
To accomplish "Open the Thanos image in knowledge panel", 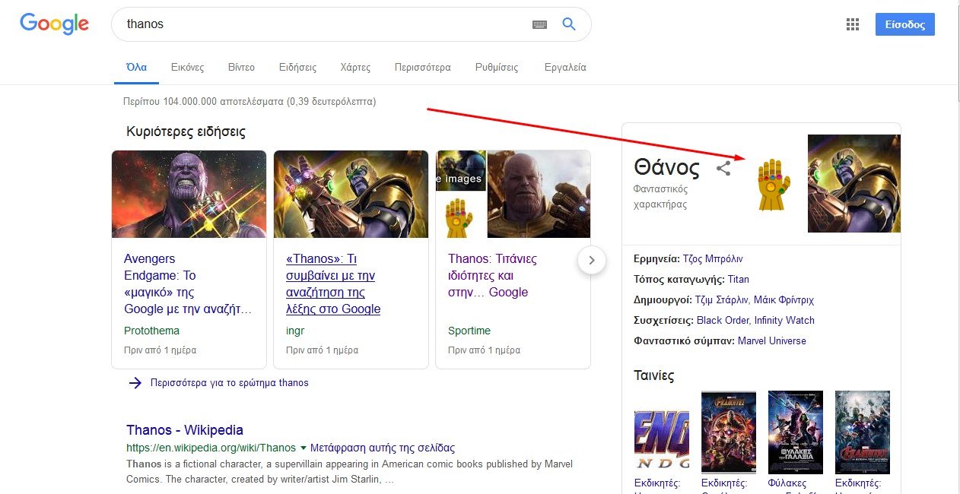I will pos(854,183).
